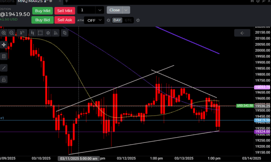Click the 03/11/2025 5:00:00 am time label
The width and height of the screenshot is (271, 162).
point(78,159)
